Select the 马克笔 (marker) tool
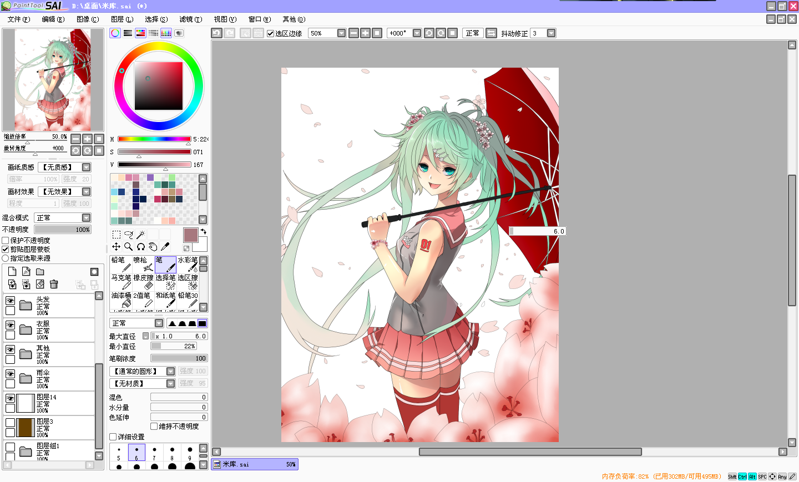This screenshot has height=482, width=799. (x=121, y=282)
